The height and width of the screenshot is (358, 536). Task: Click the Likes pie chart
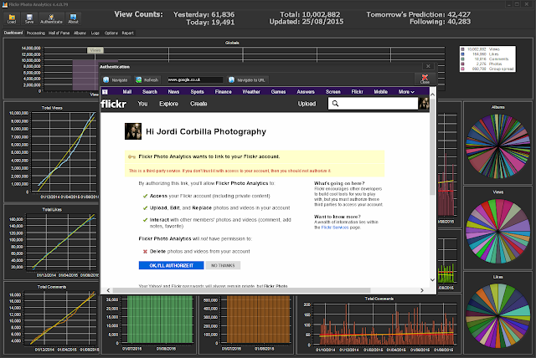(497, 315)
